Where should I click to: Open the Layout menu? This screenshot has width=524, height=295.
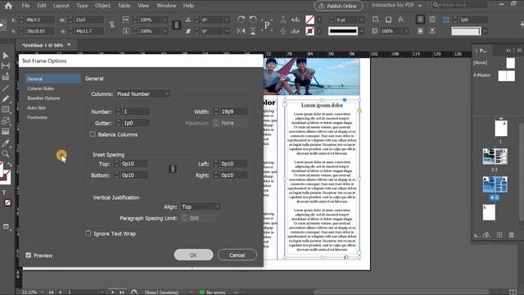(x=61, y=6)
